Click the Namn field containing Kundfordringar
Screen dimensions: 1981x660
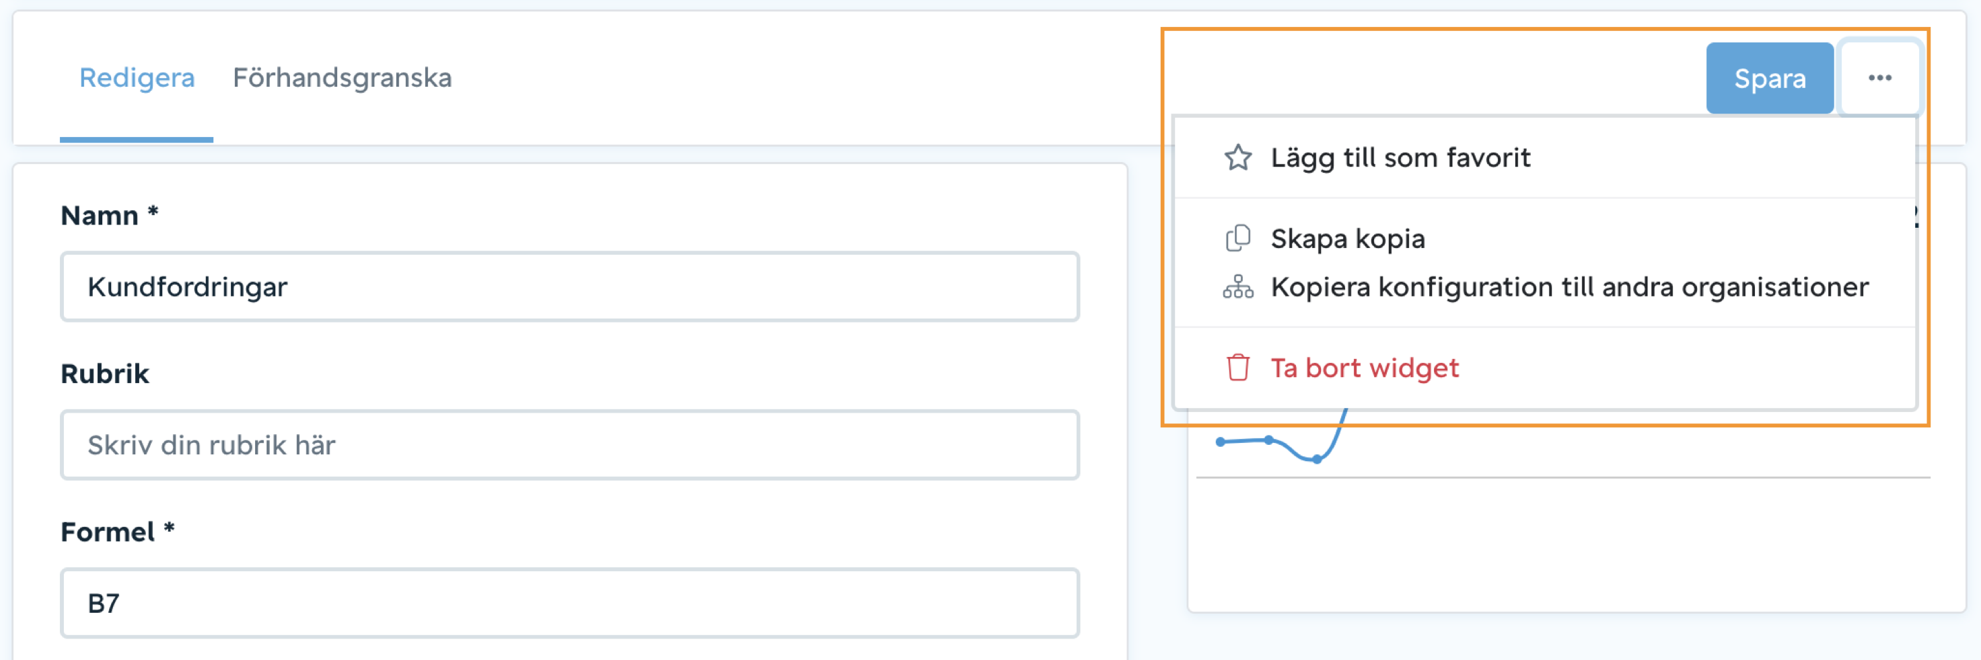[569, 286]
